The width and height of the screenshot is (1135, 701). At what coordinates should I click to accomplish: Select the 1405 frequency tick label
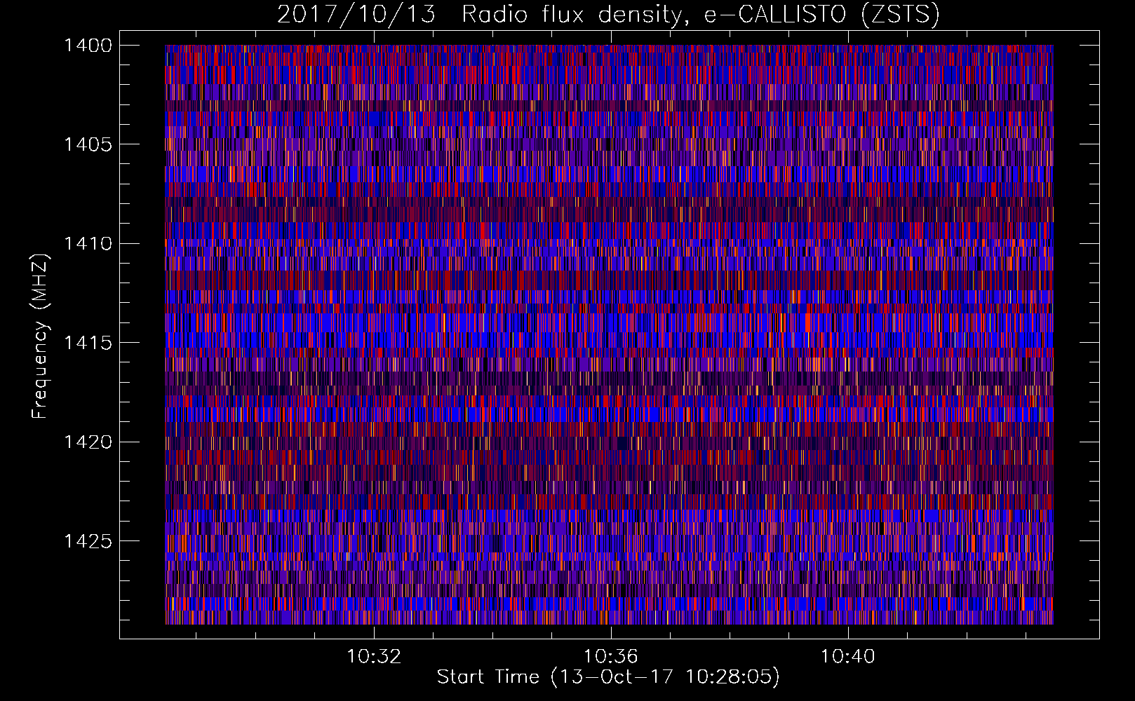coord(88,144)
